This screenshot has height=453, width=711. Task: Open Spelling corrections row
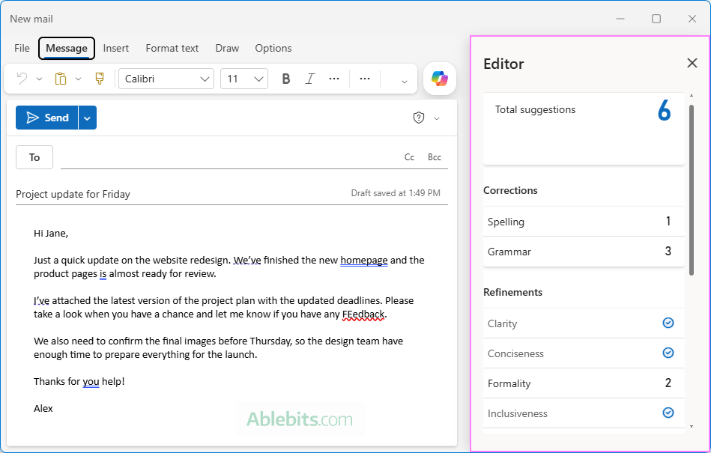pos(584,222)
